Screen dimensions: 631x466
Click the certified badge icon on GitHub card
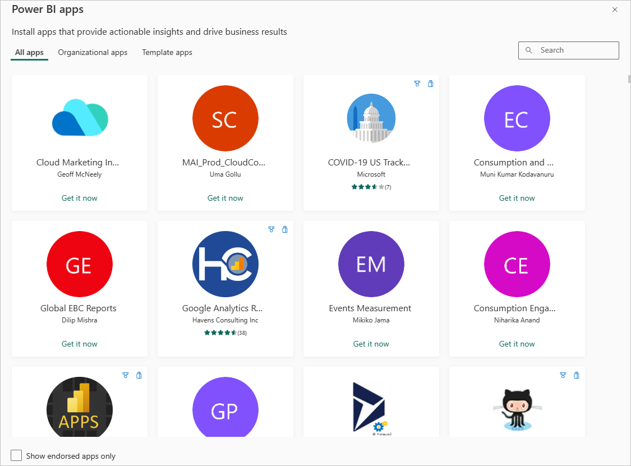(563, 375)
